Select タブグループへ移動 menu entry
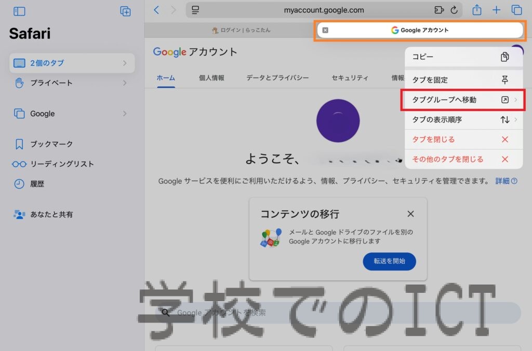 point(464,100)
